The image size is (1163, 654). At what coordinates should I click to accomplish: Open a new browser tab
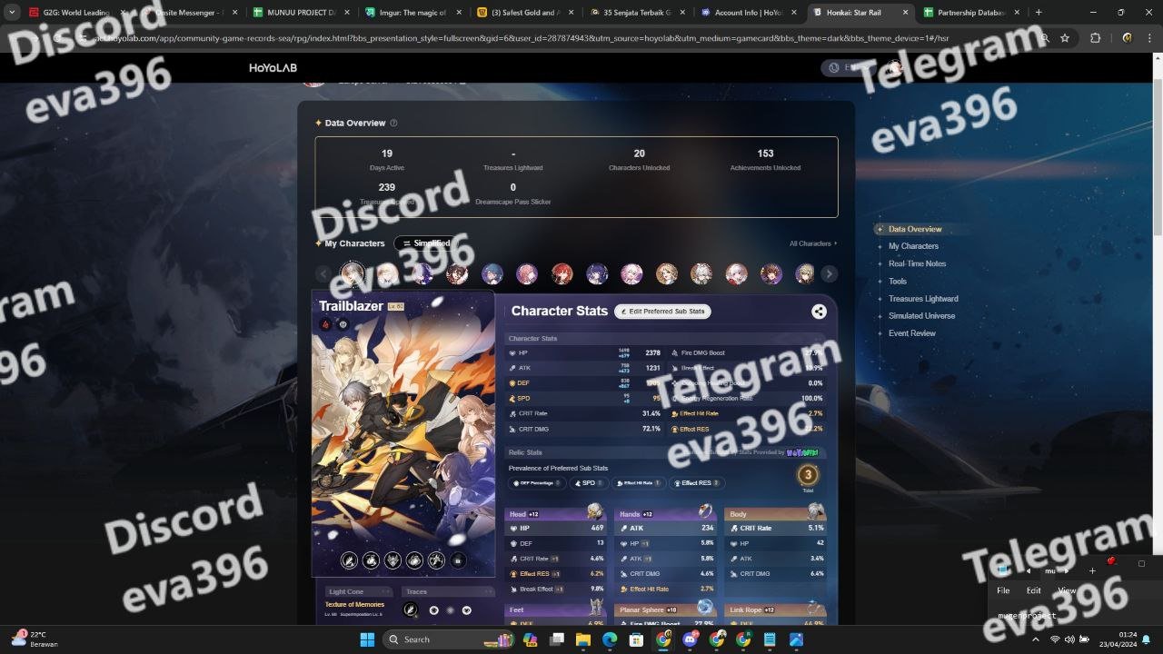[x=1039, y=13]
